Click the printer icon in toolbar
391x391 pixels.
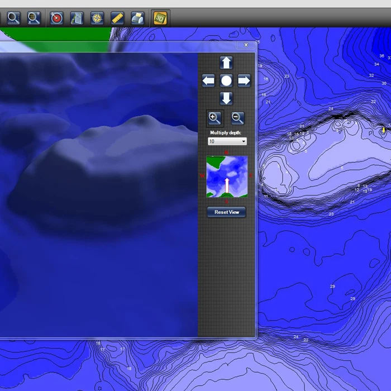click(137, 18)
